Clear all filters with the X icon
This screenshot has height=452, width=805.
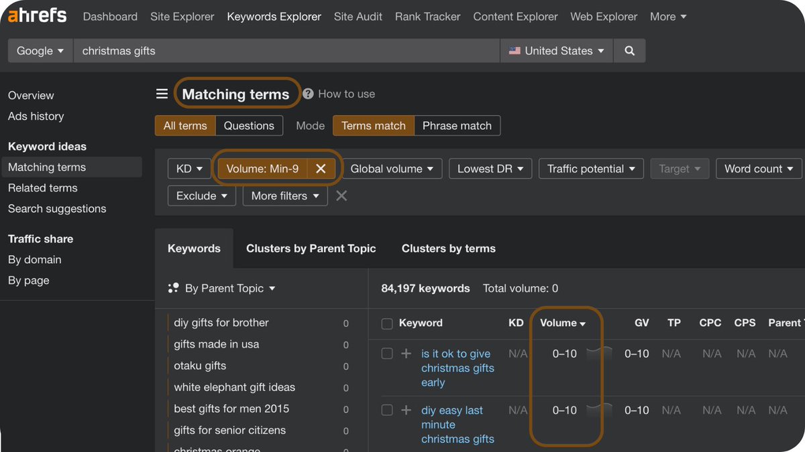tap(341, 196)
